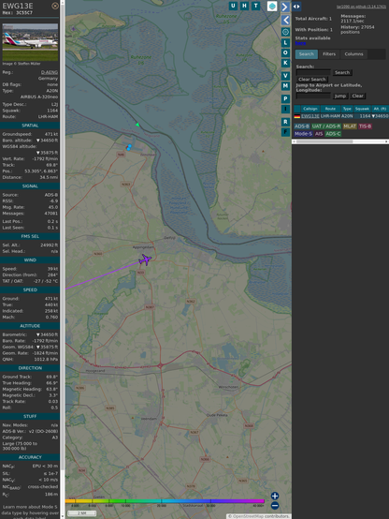Click the V map option button
The height and width of the screenshot is (519, 389).
pos(285,76)
